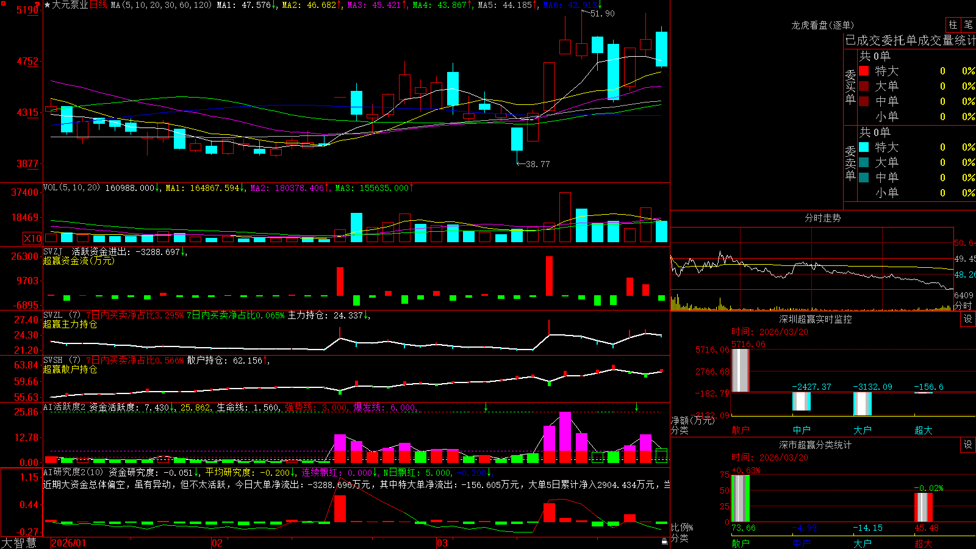Select 散户 category in 深市超赢分类统计
This screenshot has width=976, height=549.
pos(741,544)
